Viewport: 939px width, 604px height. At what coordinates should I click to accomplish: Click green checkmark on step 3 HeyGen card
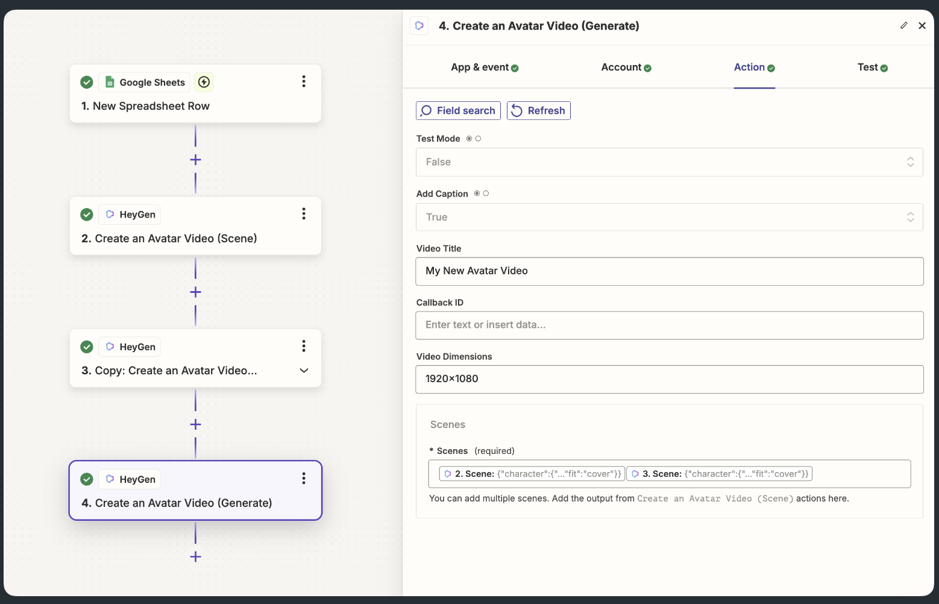(x=87, y=347)
